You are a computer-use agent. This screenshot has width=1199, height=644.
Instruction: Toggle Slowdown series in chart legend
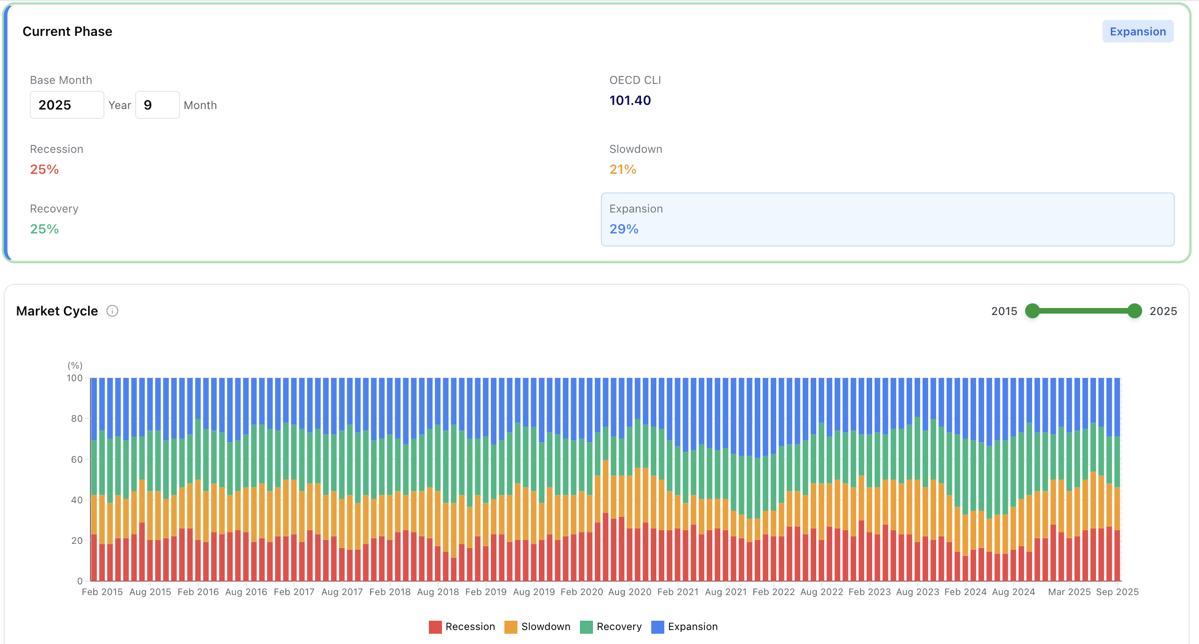[545, 626]
